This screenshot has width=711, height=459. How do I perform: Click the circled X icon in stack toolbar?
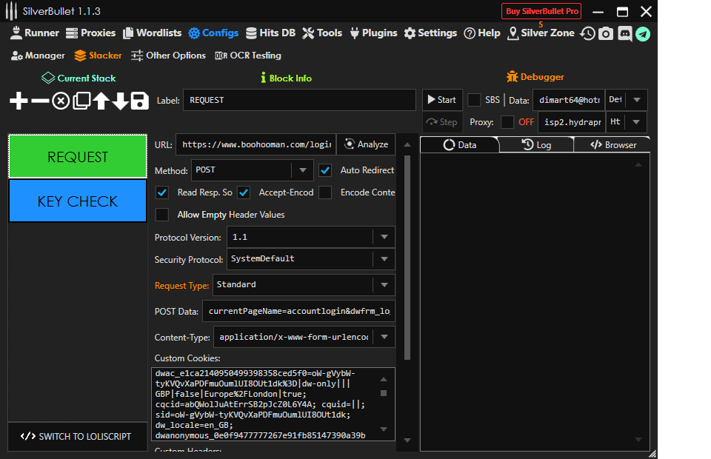point(61,101)
